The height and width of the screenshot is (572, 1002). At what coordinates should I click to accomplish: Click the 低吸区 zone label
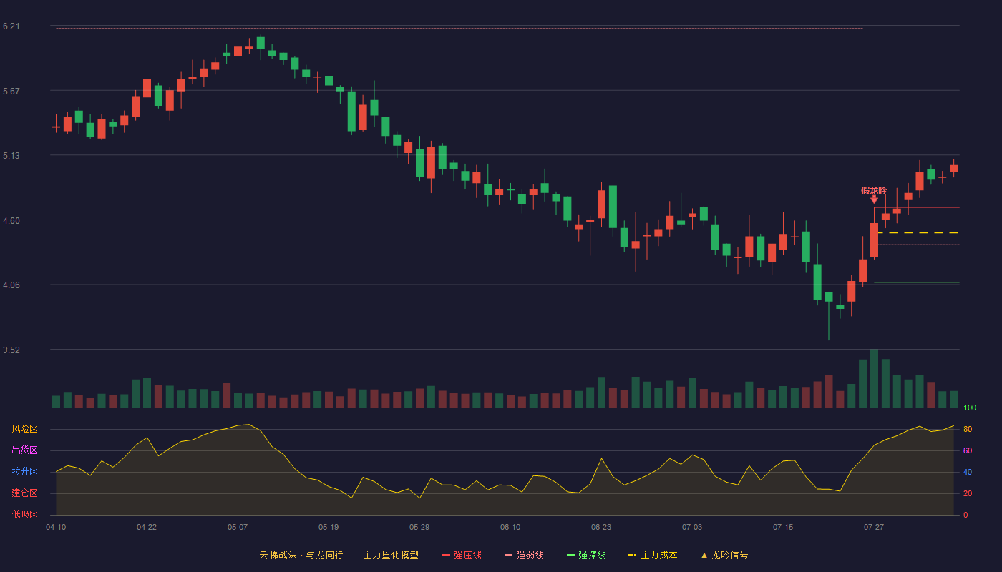[24, 515]
